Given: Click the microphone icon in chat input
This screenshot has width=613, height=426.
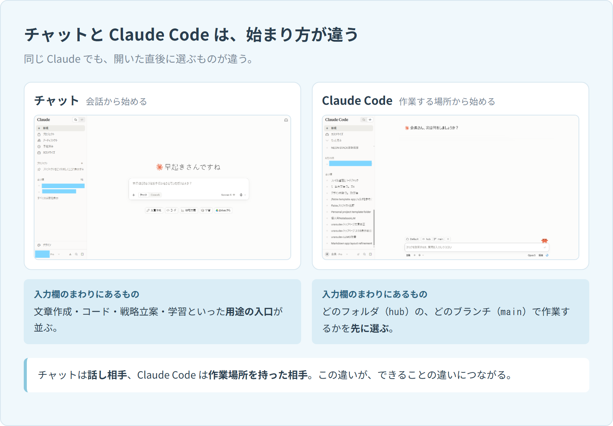Looking at the screenshot, I should (x=241, y=195).
